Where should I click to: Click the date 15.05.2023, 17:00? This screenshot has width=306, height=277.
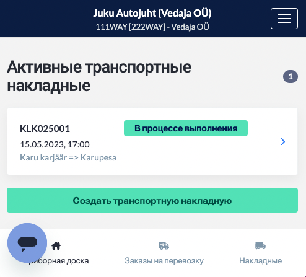[x=55, y=144]
